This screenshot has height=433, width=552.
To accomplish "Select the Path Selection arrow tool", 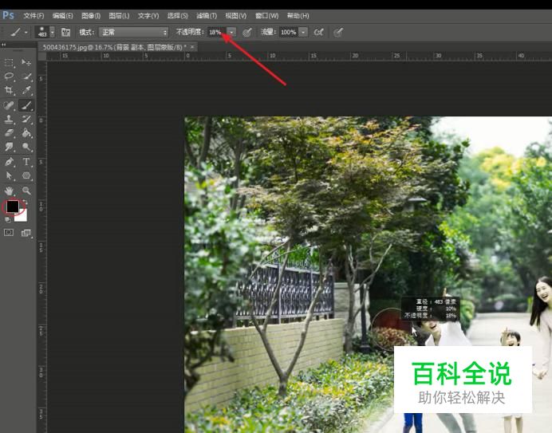I will [9, 175].
